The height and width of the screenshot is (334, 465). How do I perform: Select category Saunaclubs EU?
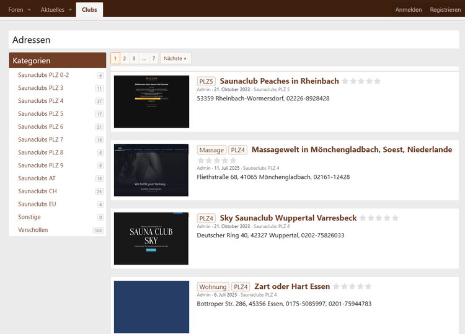pos(37,204)
